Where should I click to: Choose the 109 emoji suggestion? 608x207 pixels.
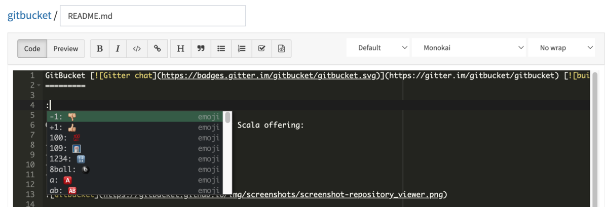(x=135, y=148)
